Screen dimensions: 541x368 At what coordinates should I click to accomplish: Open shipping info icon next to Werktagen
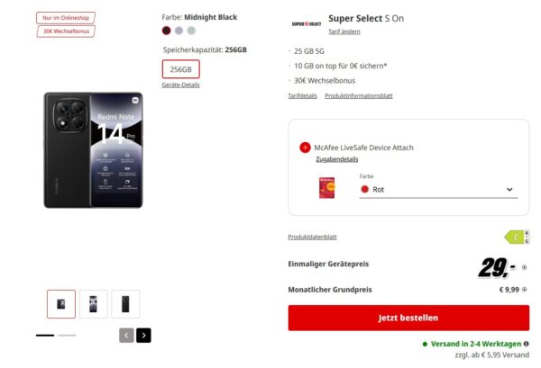pyautogui.click(x=527, y=344)
